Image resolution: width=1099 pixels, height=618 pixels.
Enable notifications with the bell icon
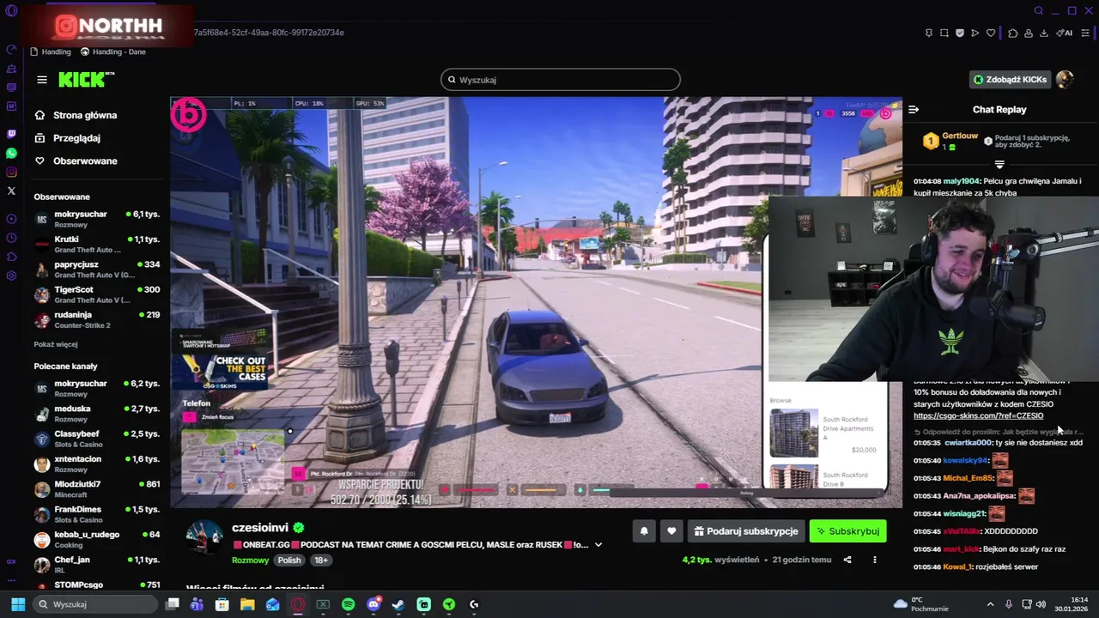click(644, 531)
